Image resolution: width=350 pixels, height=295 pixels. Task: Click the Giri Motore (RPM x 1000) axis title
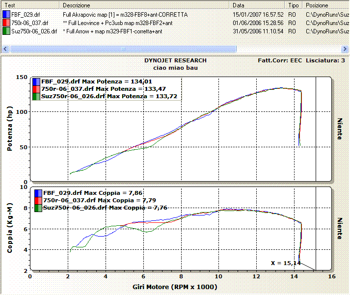pyautogui.click(x=175, y=287)
